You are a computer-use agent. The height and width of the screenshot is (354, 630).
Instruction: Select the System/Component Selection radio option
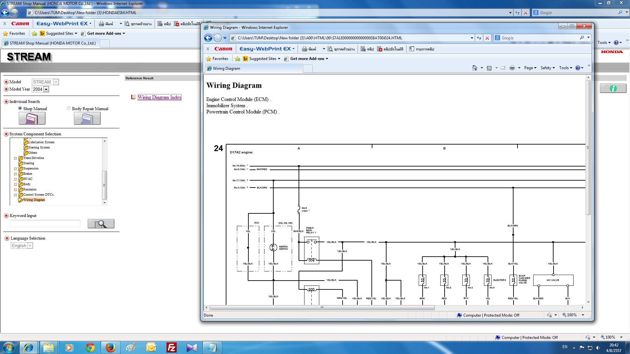pyautogui.click(x=6, y=134)
